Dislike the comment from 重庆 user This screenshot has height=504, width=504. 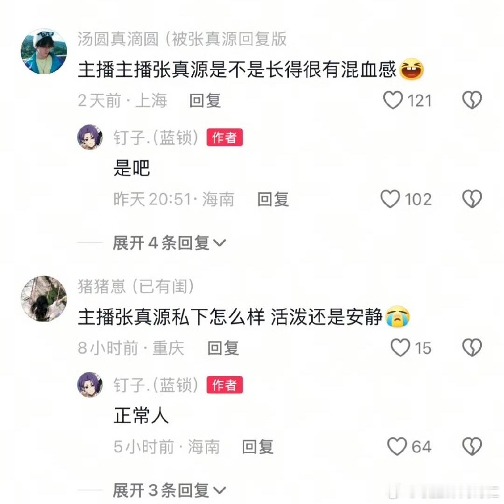(x=472, y=348)
